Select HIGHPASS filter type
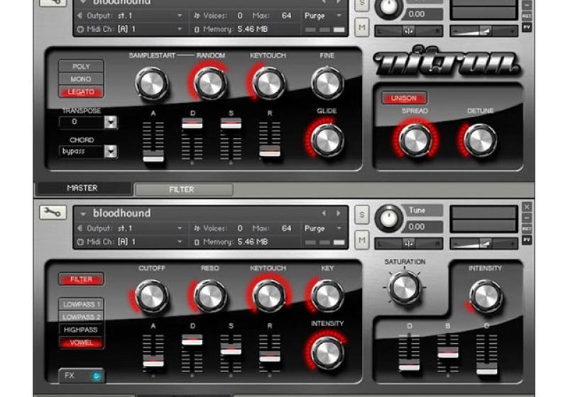Screen dimensions: 568x397 pos(81,330)
